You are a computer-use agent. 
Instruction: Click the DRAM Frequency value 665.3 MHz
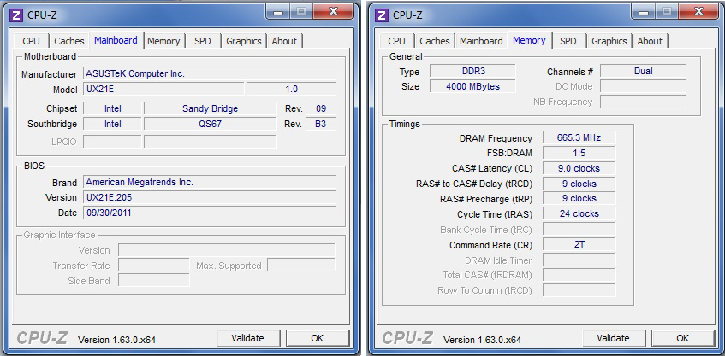pos(579,137)
